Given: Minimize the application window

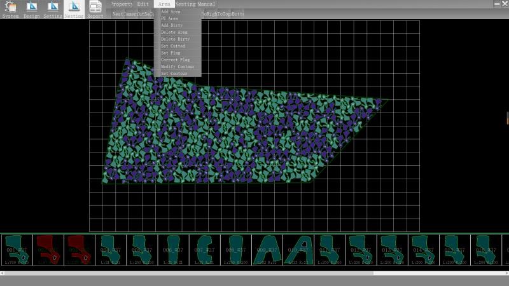Looking at the screenshot, I should coord(497,4).
